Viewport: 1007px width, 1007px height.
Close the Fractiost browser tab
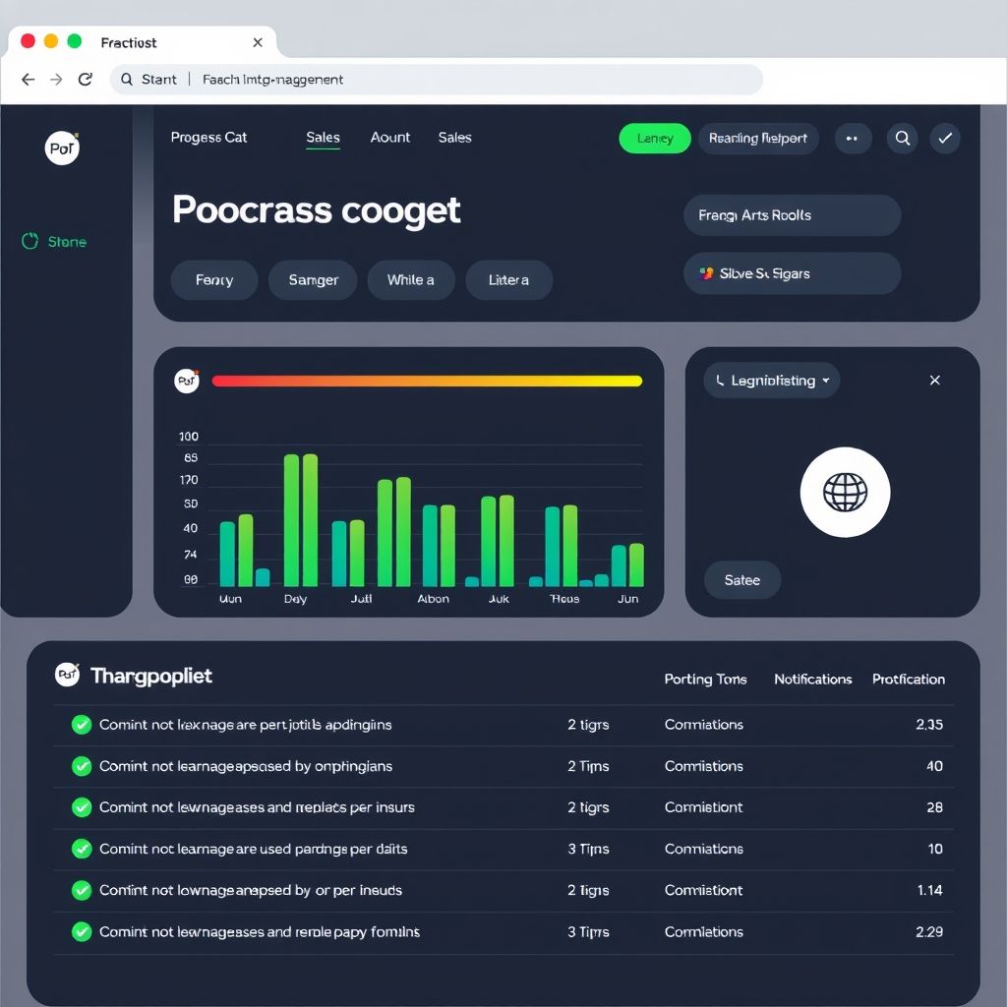click(258, 42)
